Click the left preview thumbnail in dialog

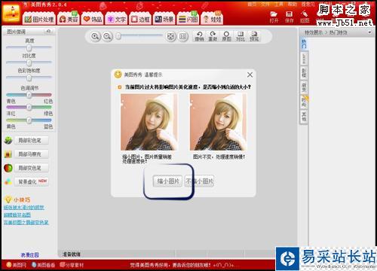pos(149,122)
